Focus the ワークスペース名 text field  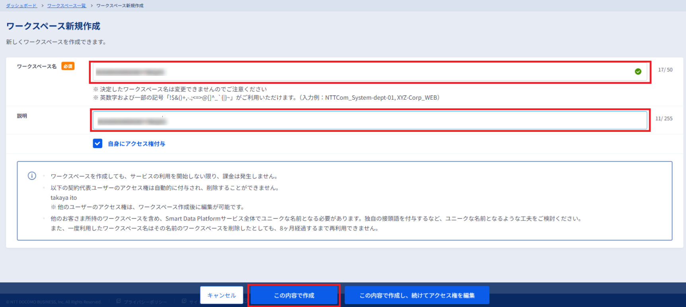point(362,72)
